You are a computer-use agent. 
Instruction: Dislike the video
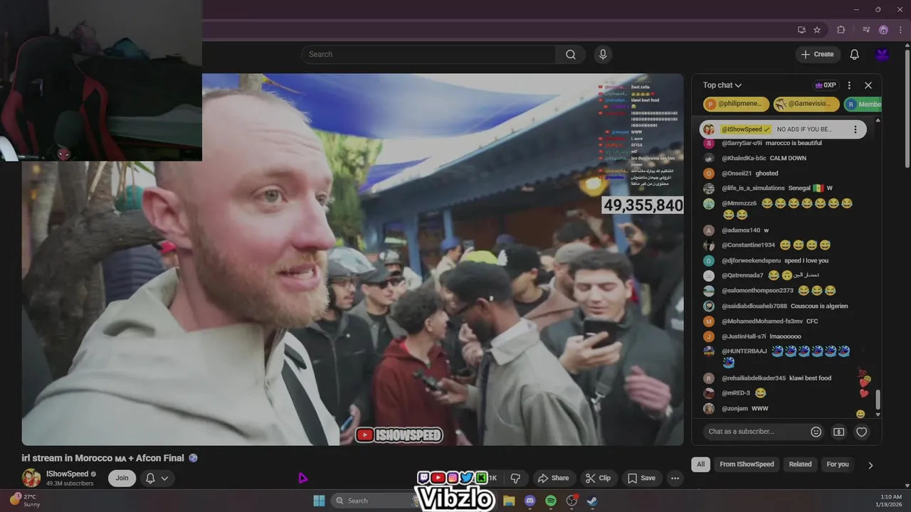[x=515, y=478]
